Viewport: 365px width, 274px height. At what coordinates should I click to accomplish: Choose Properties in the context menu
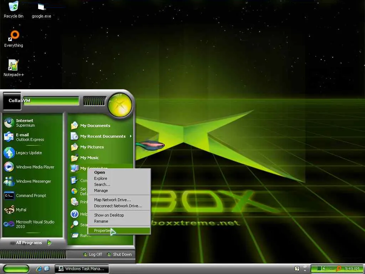click(x=119, y=231)
